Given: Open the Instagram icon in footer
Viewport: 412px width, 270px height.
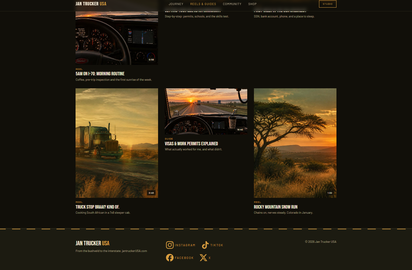Looking at the screenshot, I should tap(170, 245).
